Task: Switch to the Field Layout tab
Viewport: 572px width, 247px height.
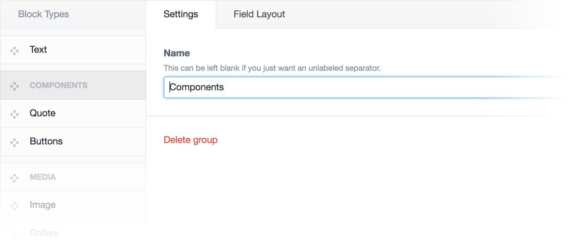Action: click(259, 14)
